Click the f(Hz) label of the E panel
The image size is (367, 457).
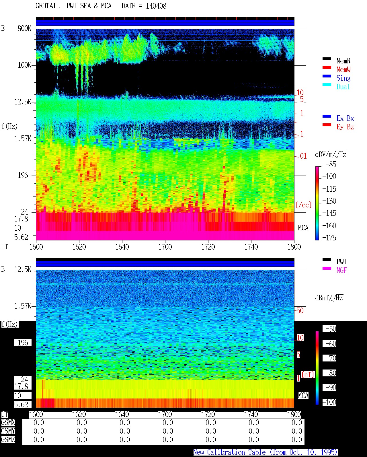(9, 126)
